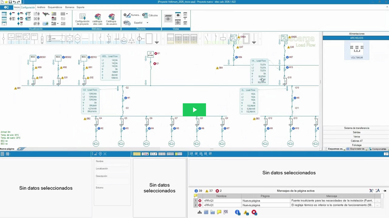Viewport: 389px width, 218px height.
Task: Switch to the Análisis tab
Action: pyautogui.click(x=41, y=7)
